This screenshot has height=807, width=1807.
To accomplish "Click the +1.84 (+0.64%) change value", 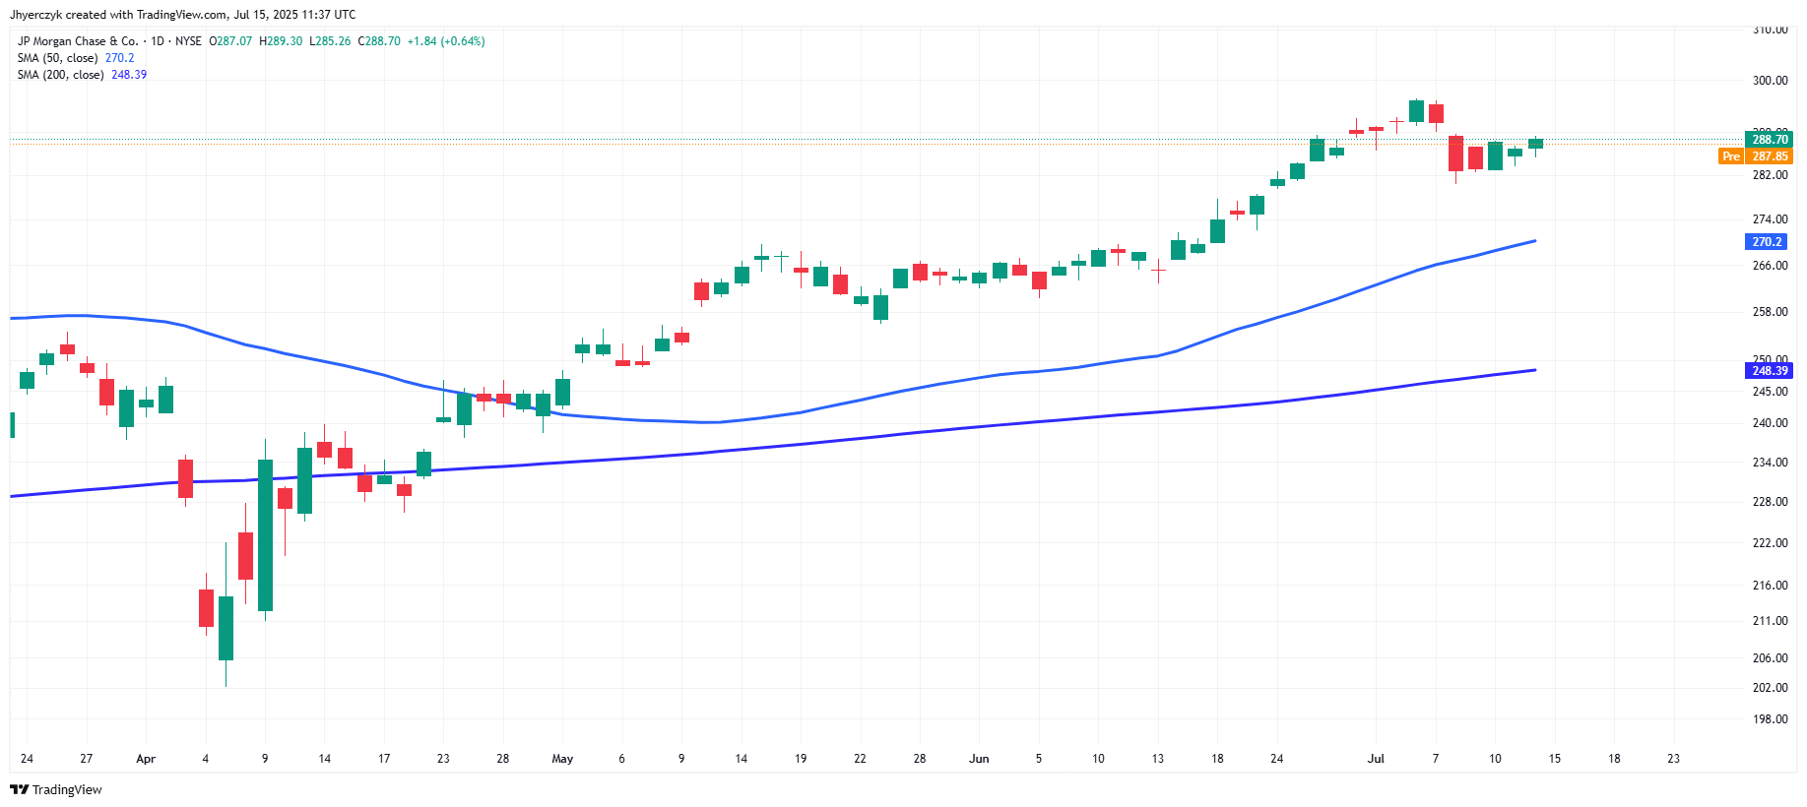I will (446, 41).
